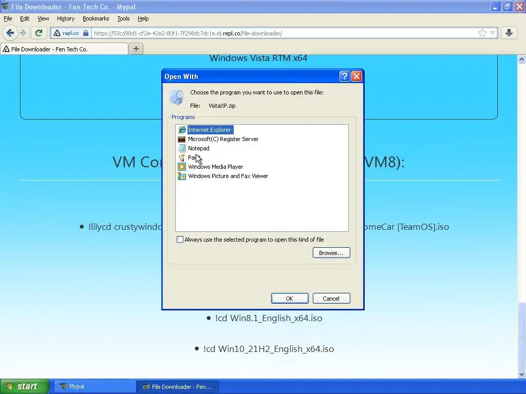
Task: Click the VistaXP.zip file name text
Action: pos(222,106)
